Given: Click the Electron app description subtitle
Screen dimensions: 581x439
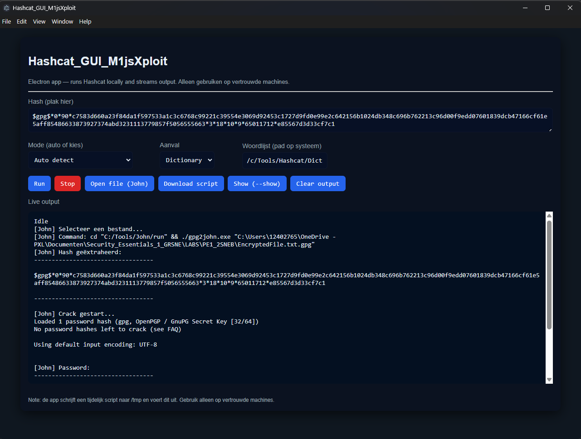Looking at the screenshot, I should (159, 82).
